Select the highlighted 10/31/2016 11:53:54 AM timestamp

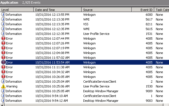52,62
